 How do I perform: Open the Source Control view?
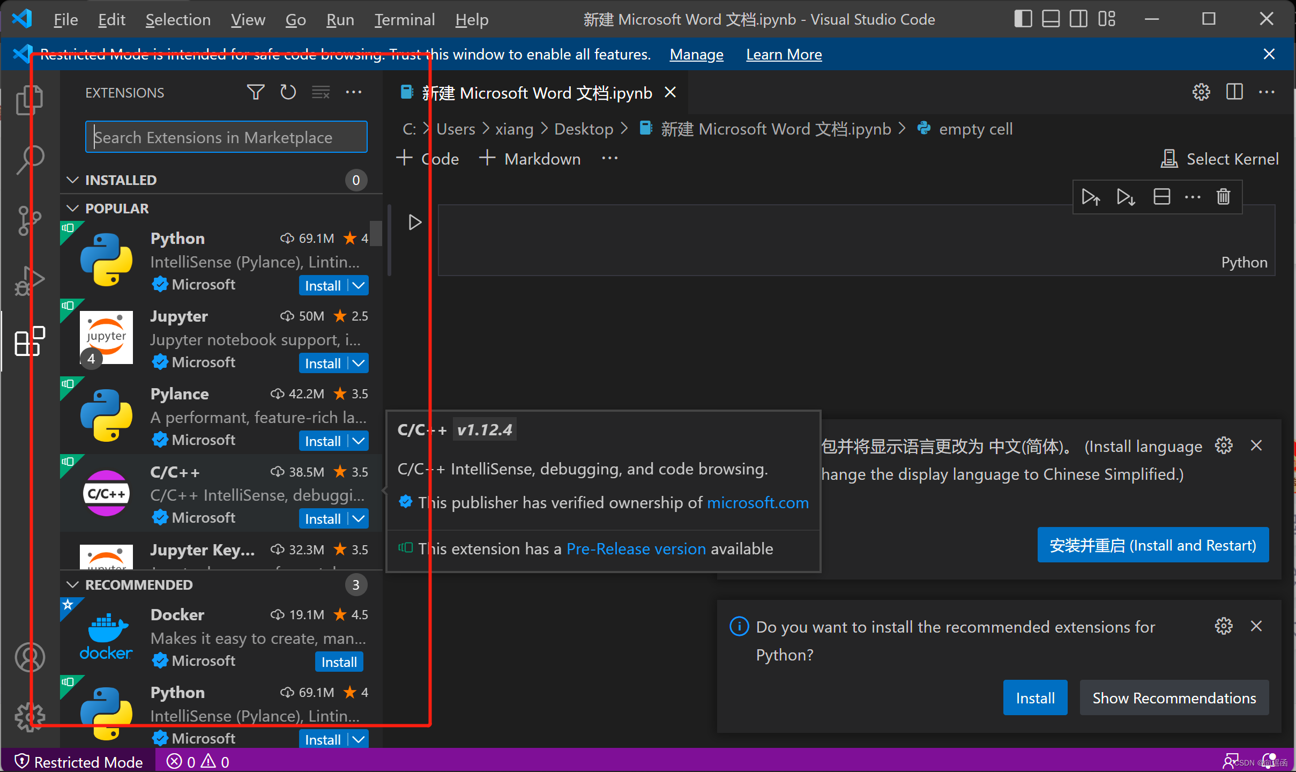pos(29,220)
